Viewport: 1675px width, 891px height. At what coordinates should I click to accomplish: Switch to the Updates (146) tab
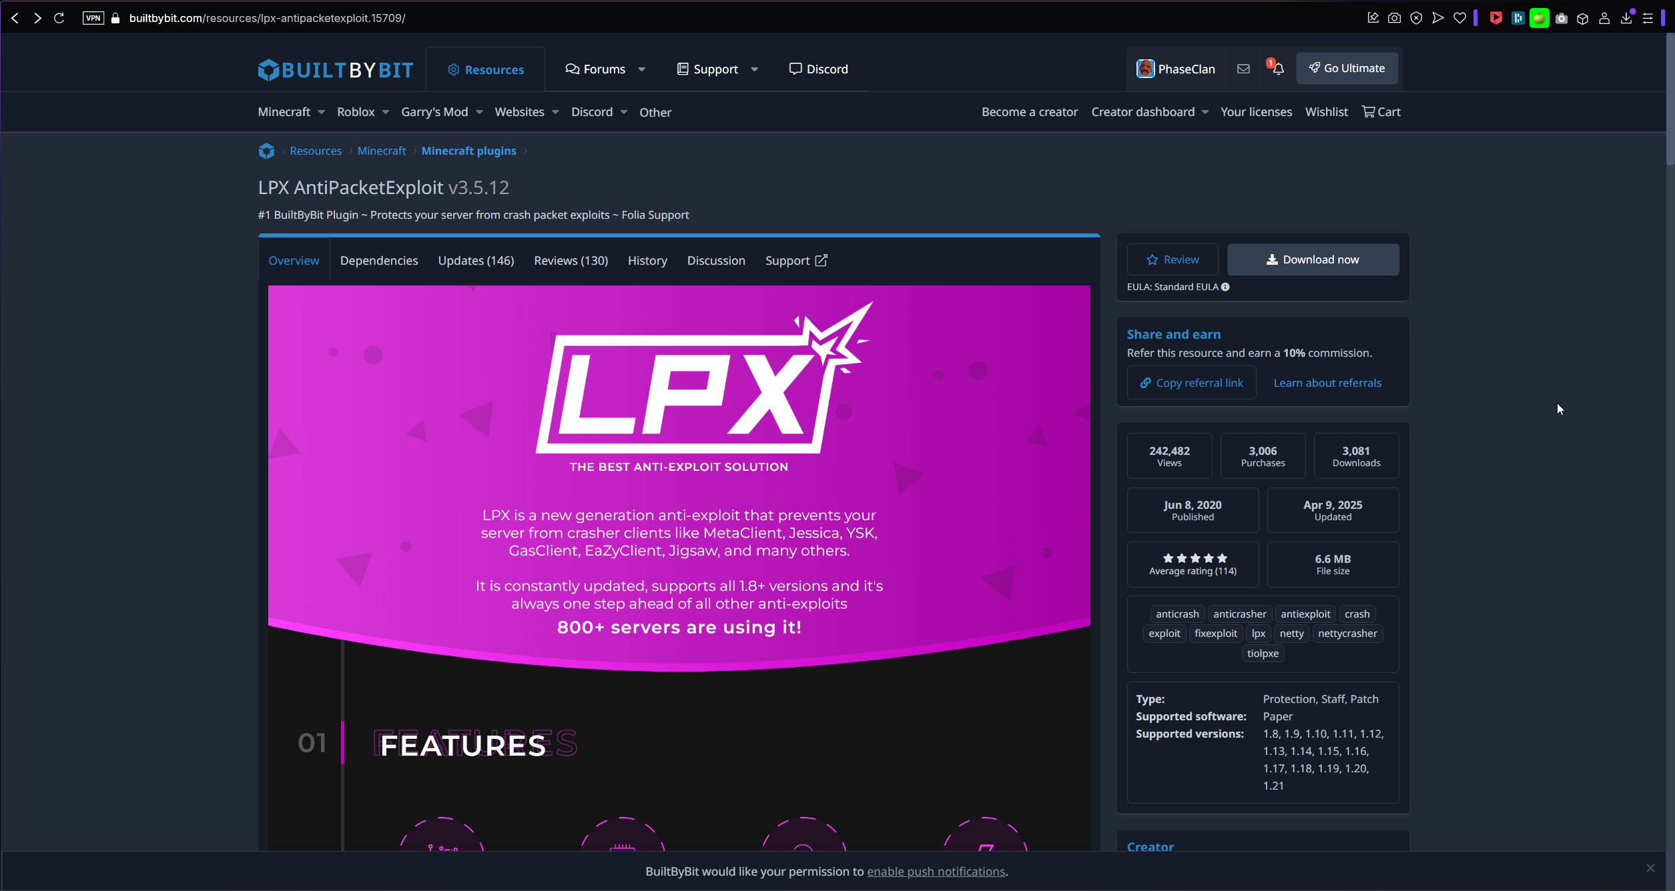pos(476,261)
